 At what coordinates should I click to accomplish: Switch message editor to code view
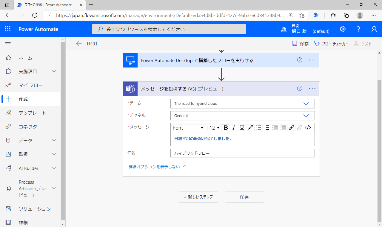pos(308,128)
